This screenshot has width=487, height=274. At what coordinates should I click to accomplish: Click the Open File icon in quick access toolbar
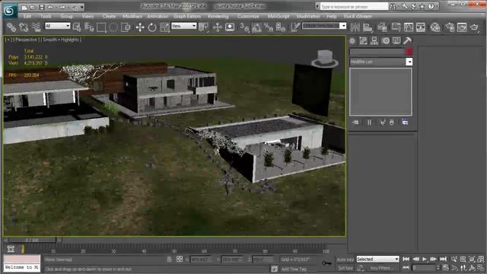click(33, 7)
